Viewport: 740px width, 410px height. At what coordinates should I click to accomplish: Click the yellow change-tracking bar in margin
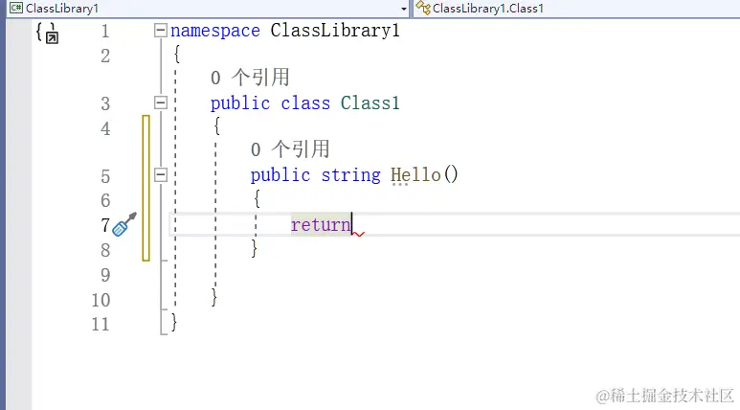coord(146,188)
